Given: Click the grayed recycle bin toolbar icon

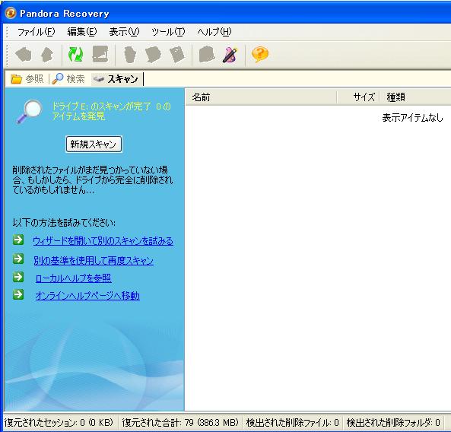Looking at the screenshot, I should [130, 55].
